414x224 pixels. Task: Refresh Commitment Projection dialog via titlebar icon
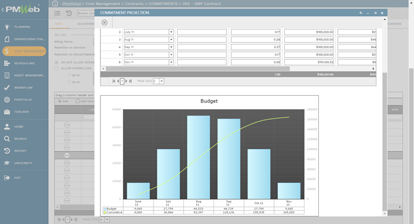point(360,12)
